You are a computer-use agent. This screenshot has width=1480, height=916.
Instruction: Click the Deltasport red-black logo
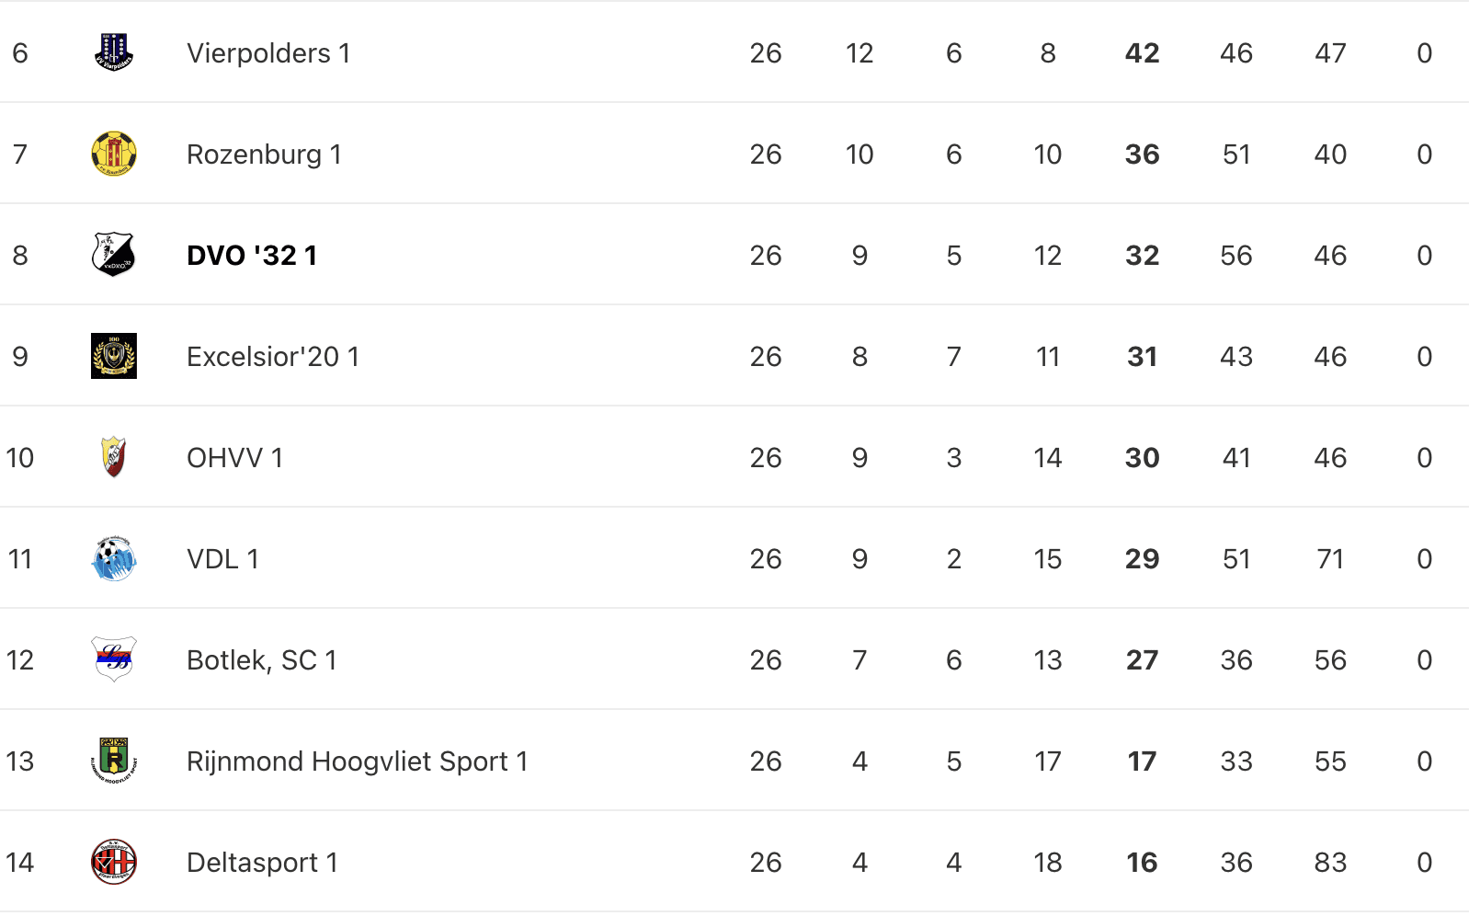[x=114, y=862]
